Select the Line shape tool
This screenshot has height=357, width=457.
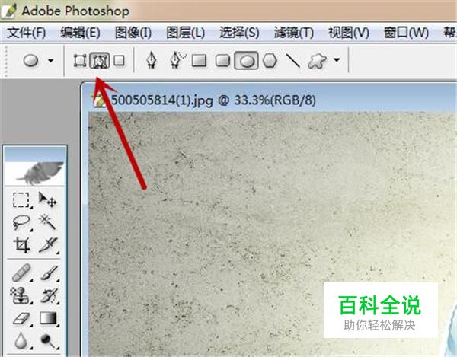(293, 61)
